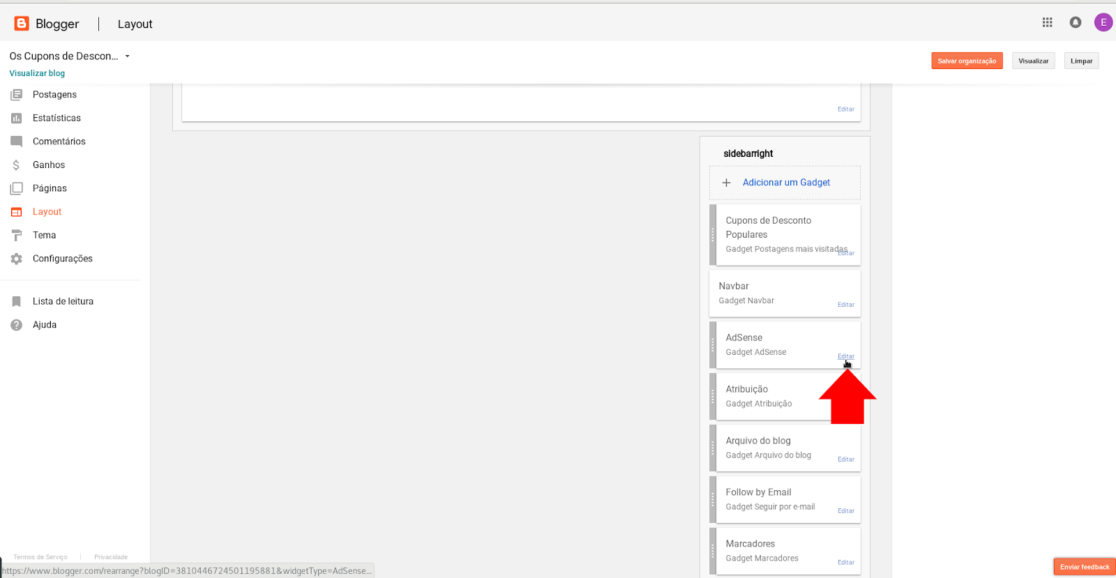This screenshot has width=1116, height=578.
Task: Open Postagens in the sidebar
Action: click(x=54, y=95)
